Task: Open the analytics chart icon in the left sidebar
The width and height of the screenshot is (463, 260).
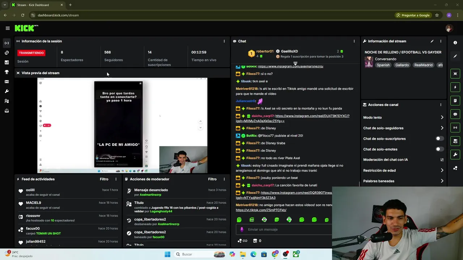Action: pyautogui.click(x=7, y=62)
